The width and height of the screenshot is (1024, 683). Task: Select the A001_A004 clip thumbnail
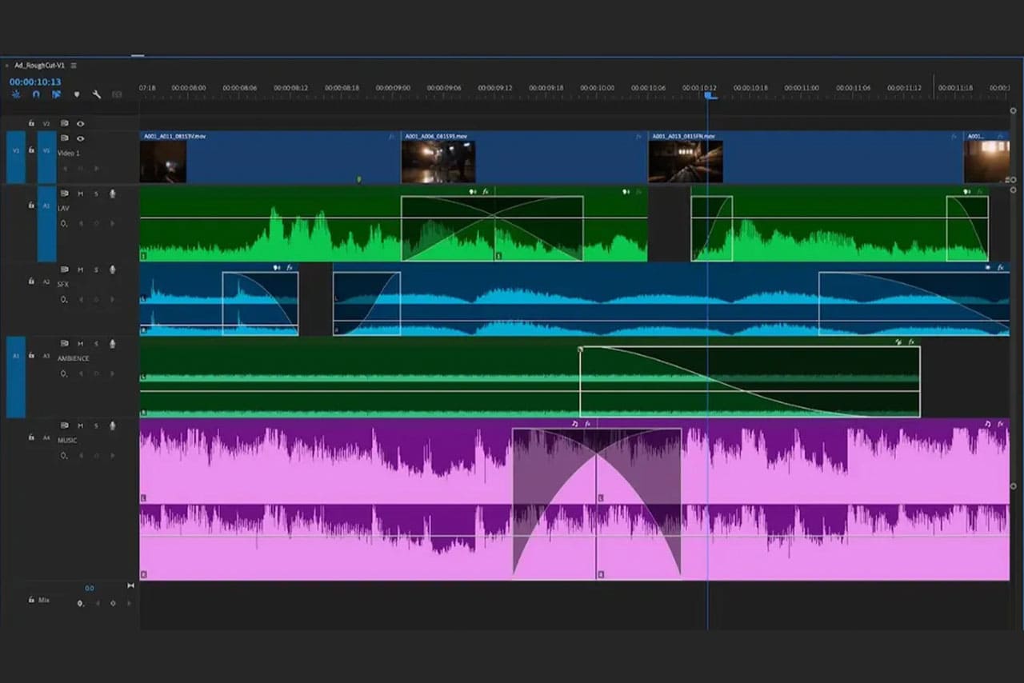point(438,162)
